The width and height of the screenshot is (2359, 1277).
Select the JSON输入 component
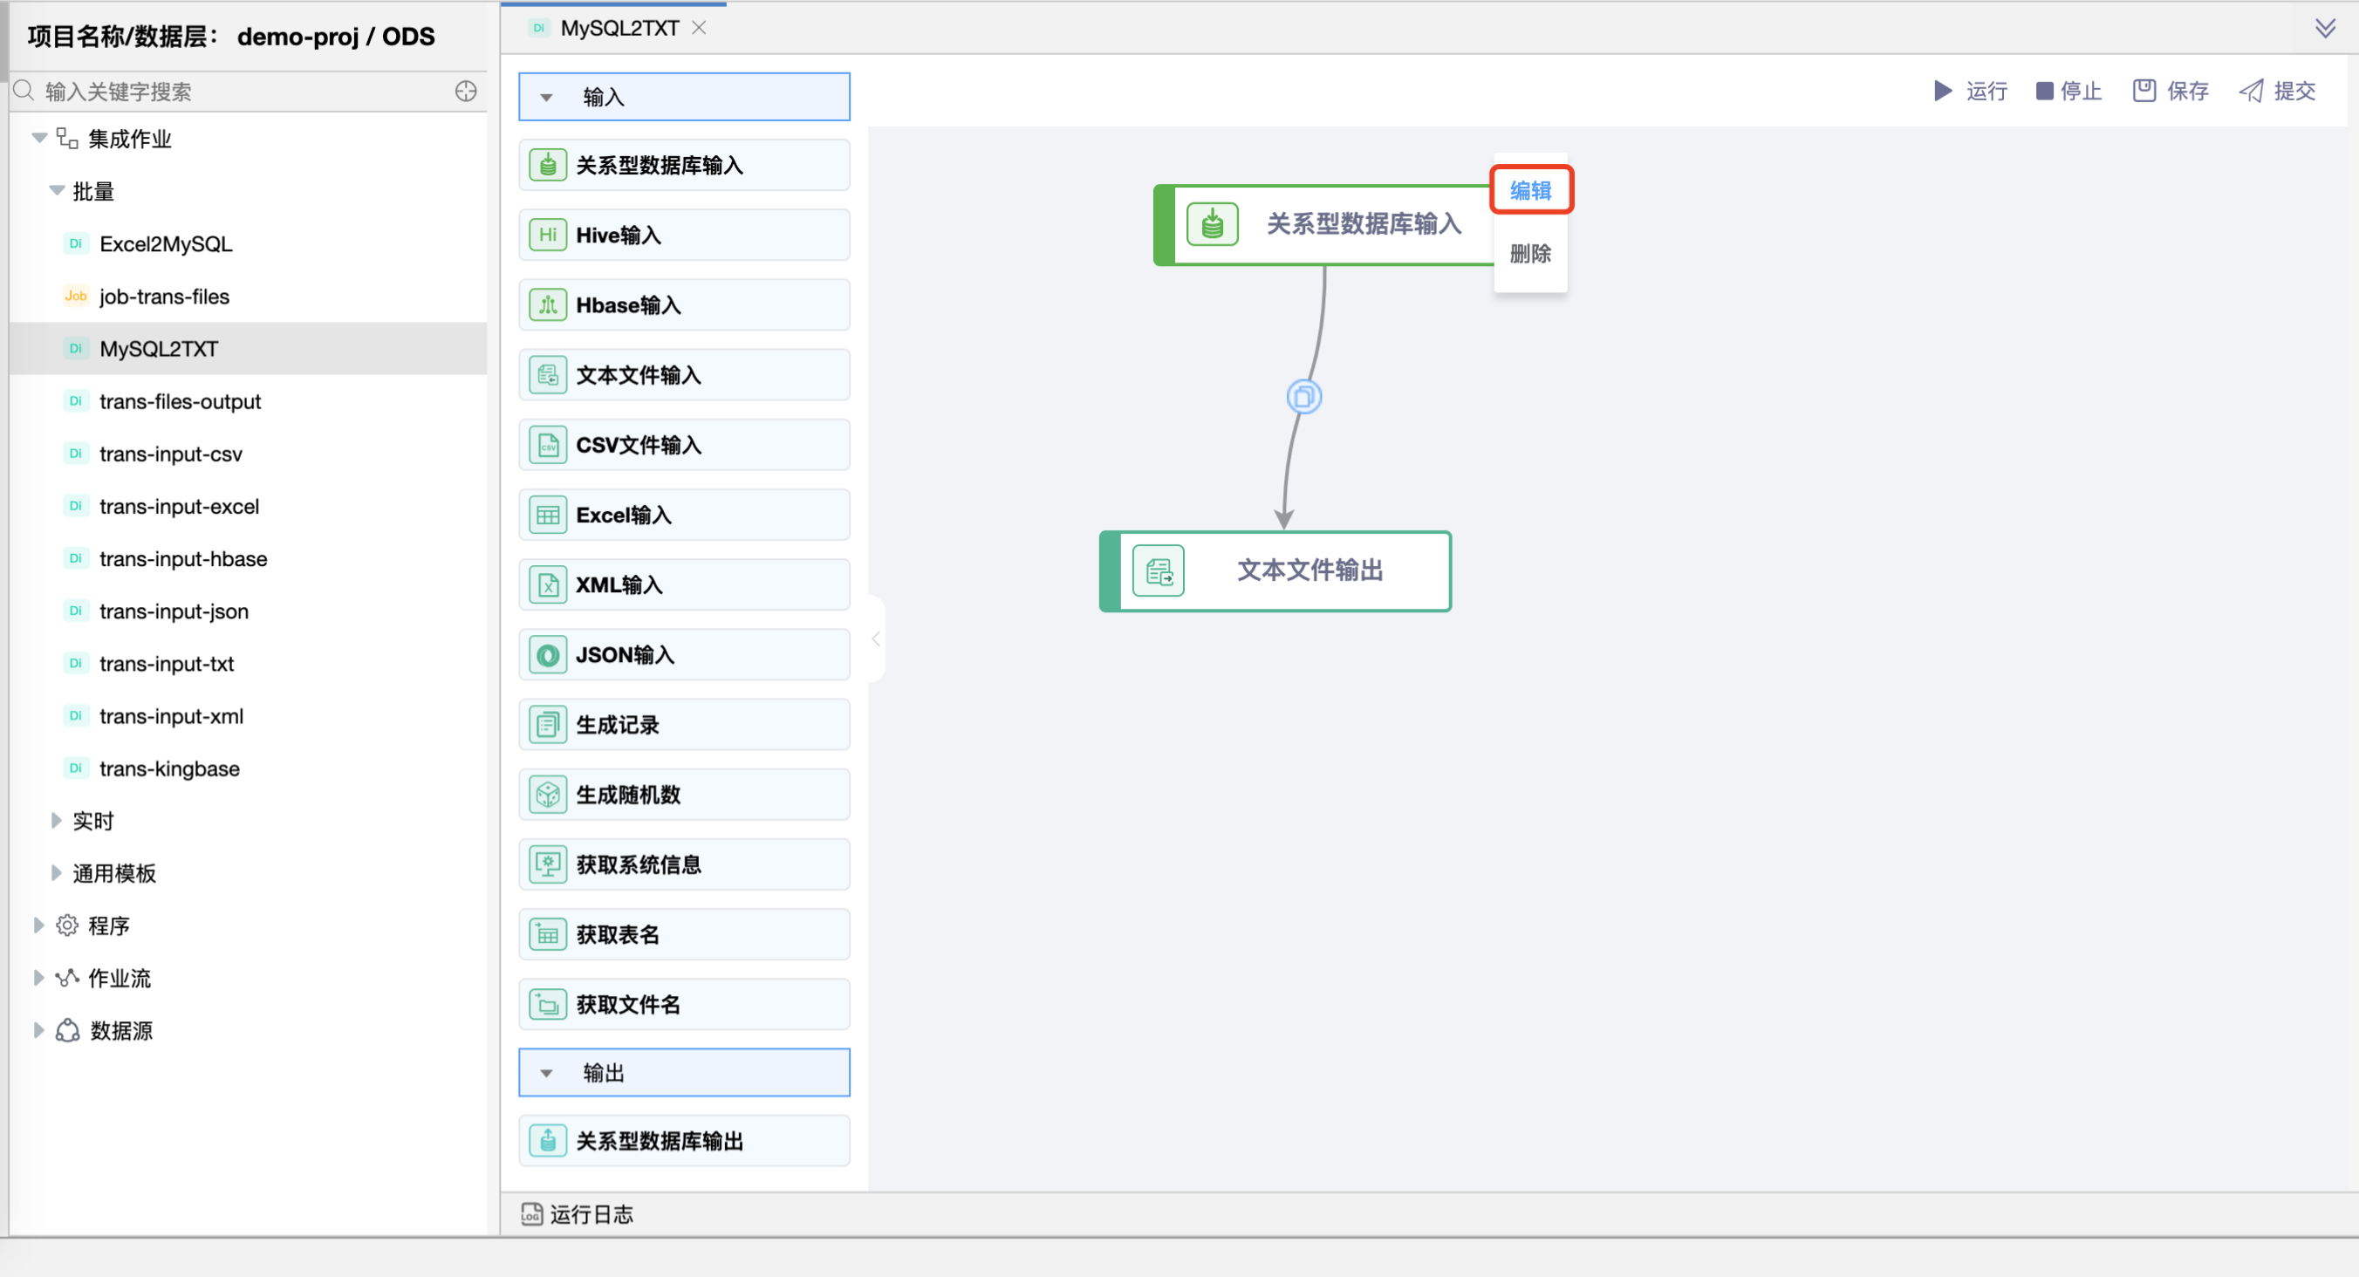tap(683, 653)
